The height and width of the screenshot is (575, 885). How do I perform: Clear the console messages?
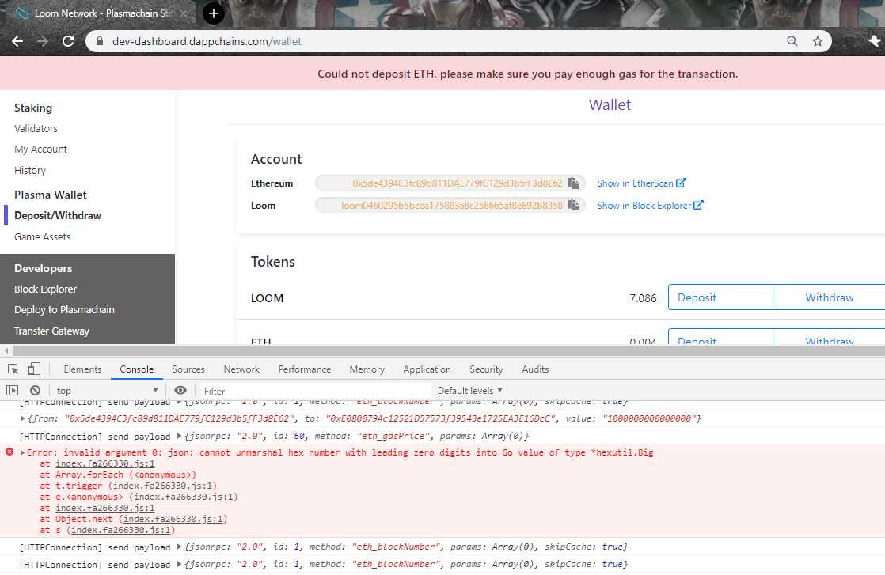pyautogui.click(x=34, y=390)
